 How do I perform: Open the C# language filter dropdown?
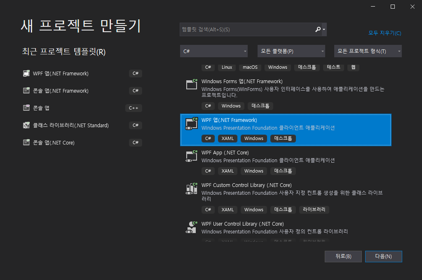click(x=214, y=51)
